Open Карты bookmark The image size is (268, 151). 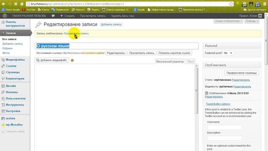(x=44, y=10)
